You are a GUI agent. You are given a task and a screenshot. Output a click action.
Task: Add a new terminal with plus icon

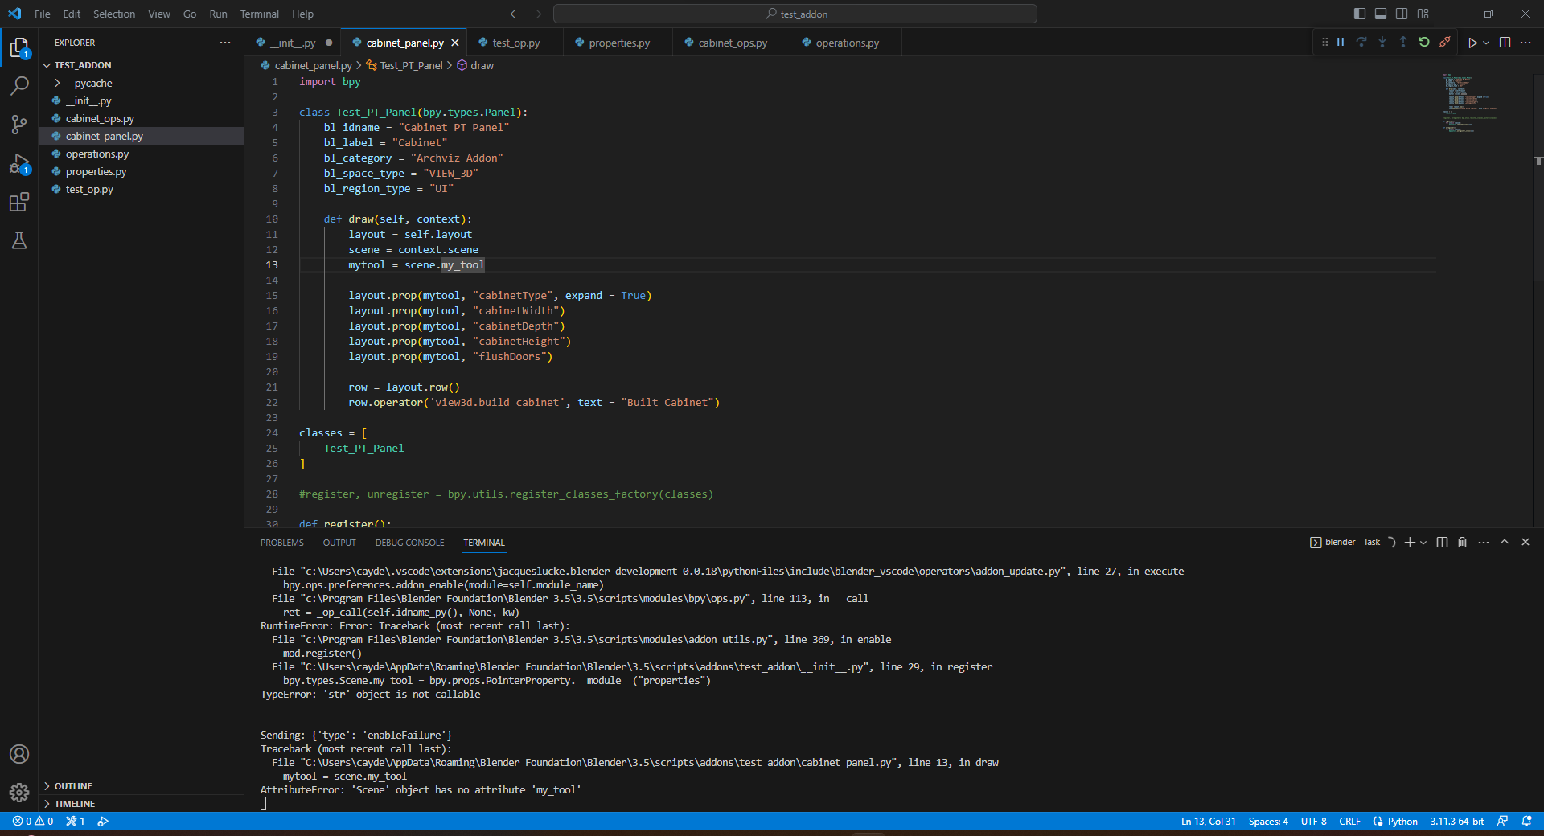click(x=1410, y=543)
